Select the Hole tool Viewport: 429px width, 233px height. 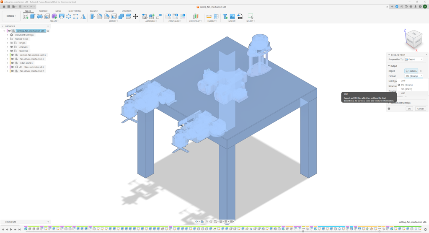47,16
